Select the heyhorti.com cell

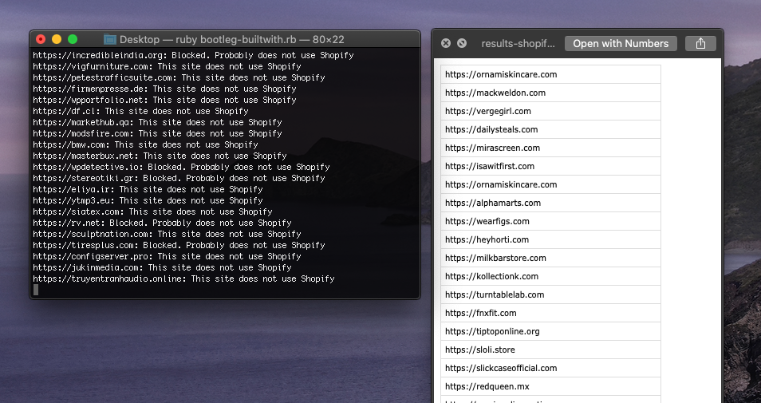[551, 240]
